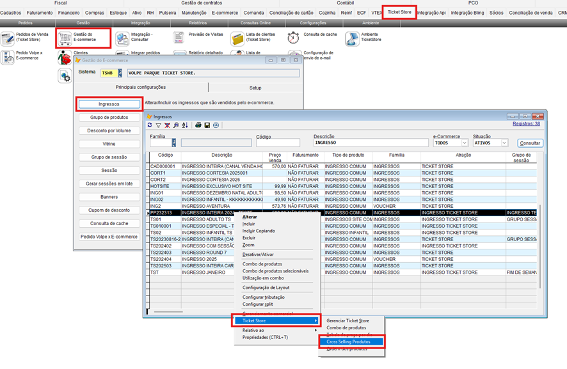The image size is (567, 369).
Task: Open Lista de clientes (Ticket Store) icon
Action: 237,39
